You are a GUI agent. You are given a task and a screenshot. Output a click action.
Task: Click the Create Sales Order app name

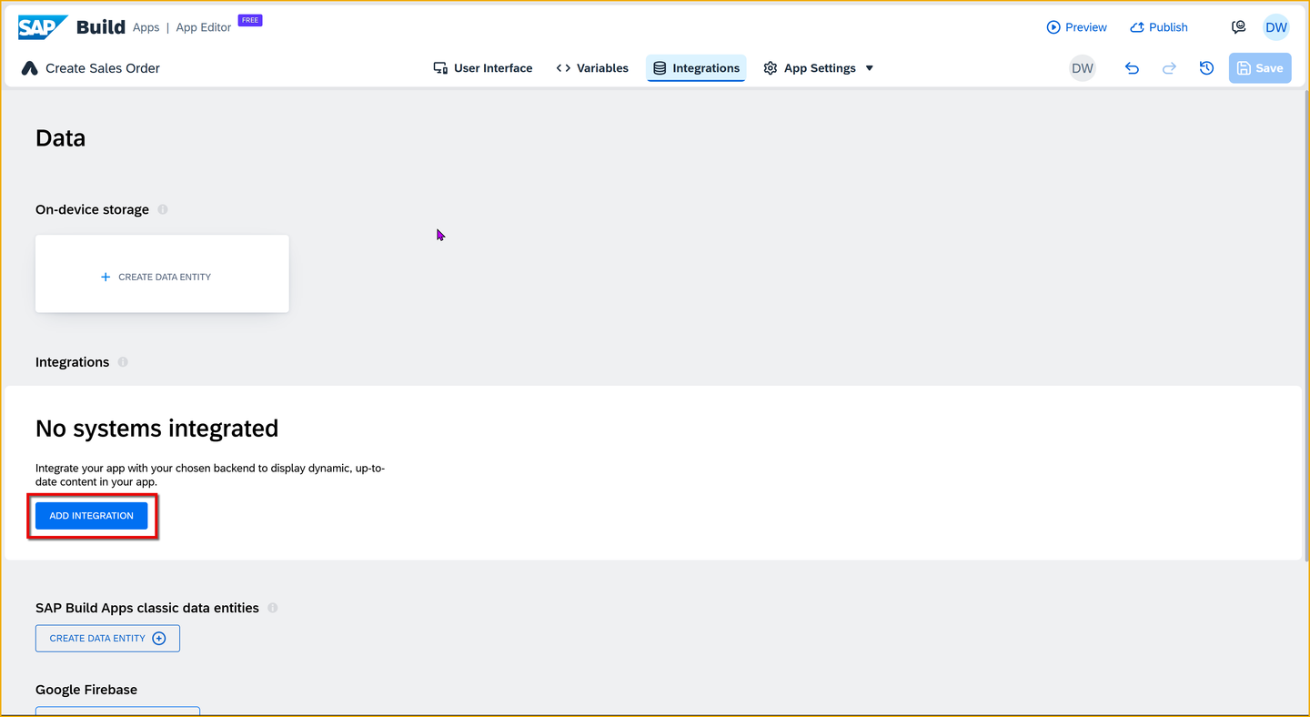103,68
